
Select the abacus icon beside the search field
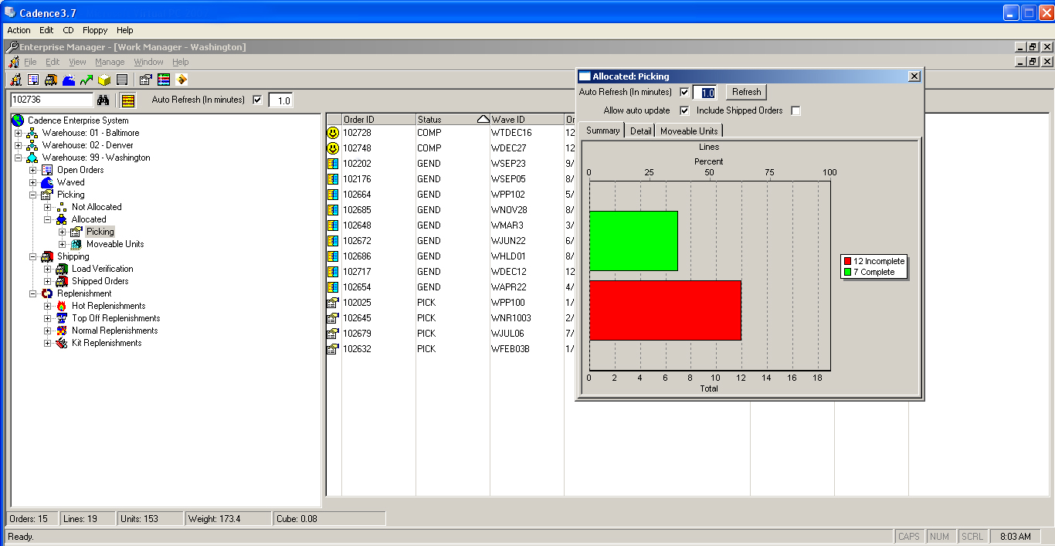(127, 100)
